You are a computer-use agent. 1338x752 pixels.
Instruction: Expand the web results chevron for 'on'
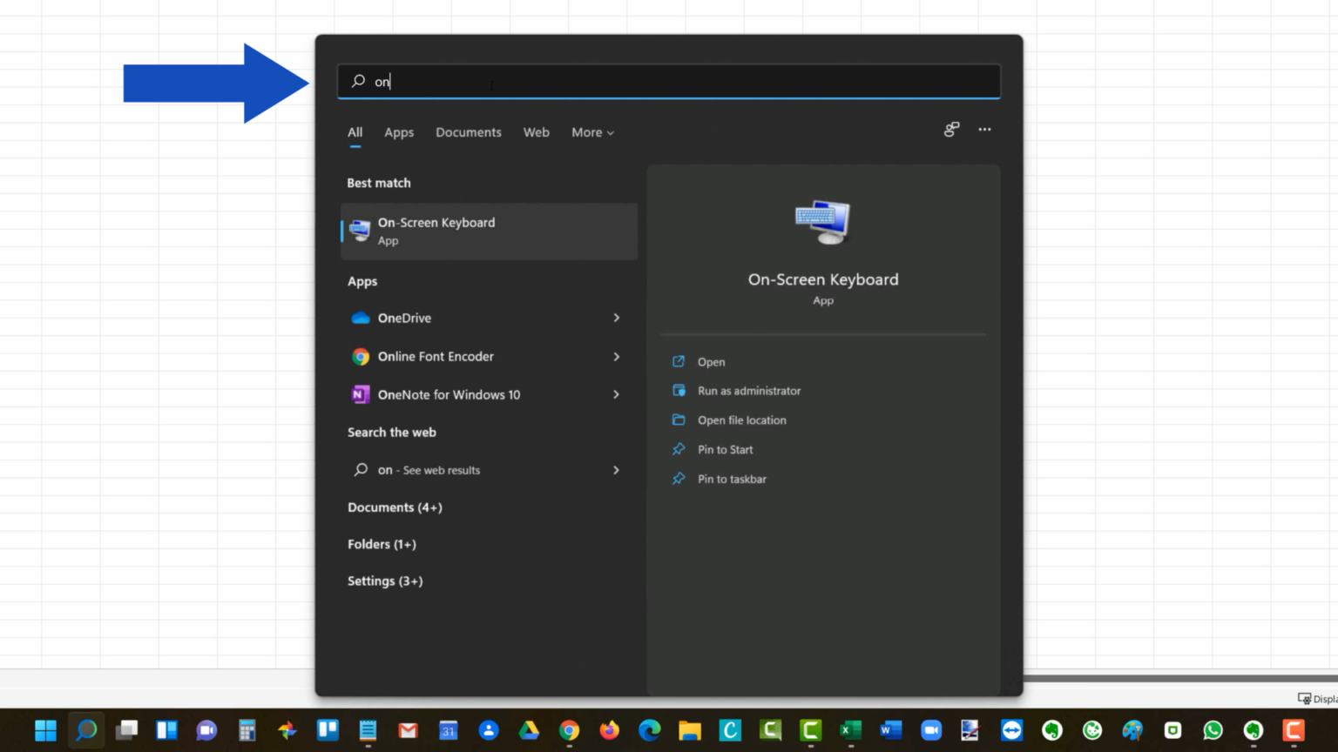click(x=616, y=470)
